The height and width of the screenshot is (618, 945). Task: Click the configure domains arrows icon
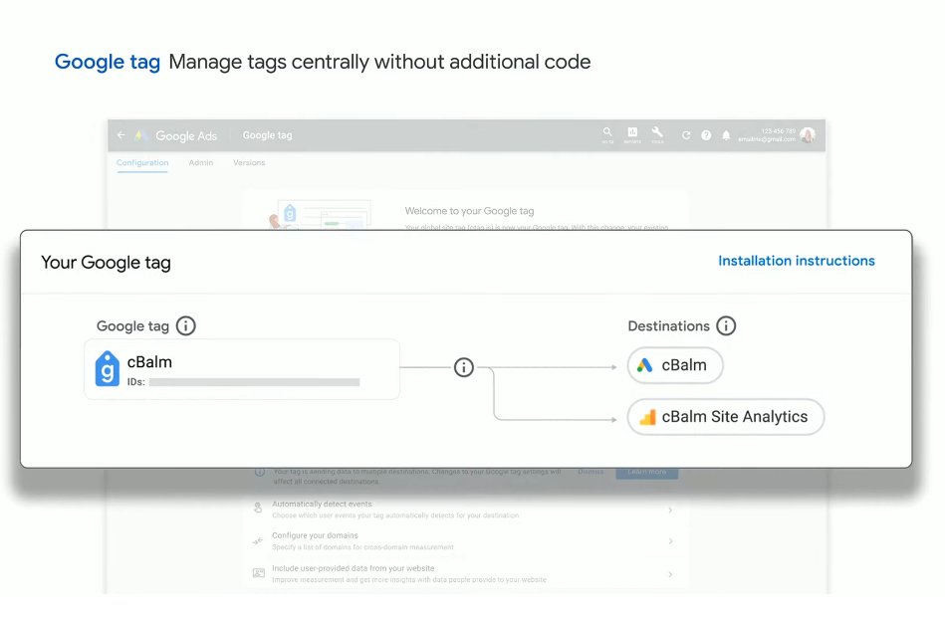click(x=258, y=541)
